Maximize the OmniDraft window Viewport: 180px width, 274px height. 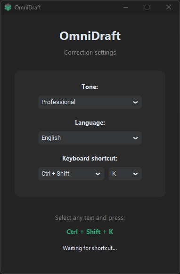click(147, 8)
